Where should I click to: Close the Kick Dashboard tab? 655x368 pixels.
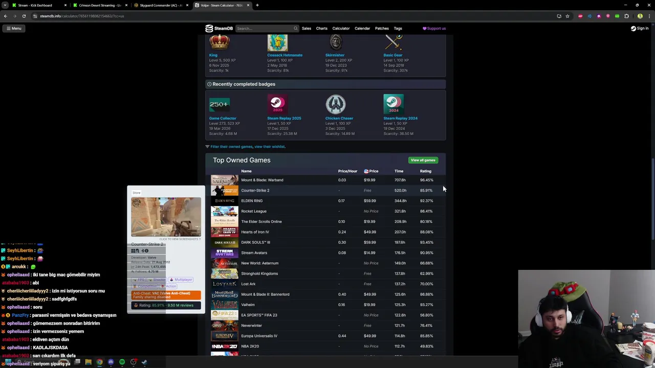pos(65,5)
